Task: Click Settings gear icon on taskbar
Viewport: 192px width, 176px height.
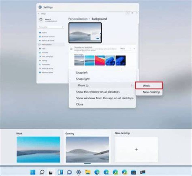Action: (79, 172)
